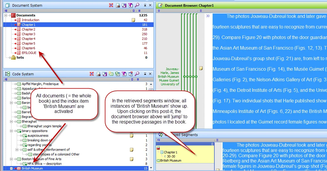This screenshot has height=171, width=327.
Task: Reset activations in Code System toolbar
Action: click(x=91, y=74)
